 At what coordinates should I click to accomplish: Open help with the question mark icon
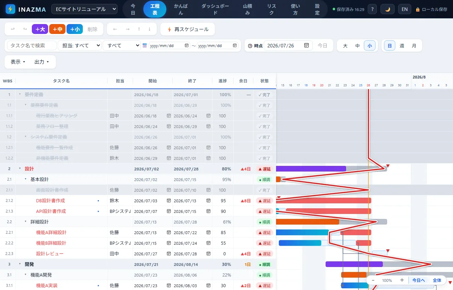[x=372, y=9]
